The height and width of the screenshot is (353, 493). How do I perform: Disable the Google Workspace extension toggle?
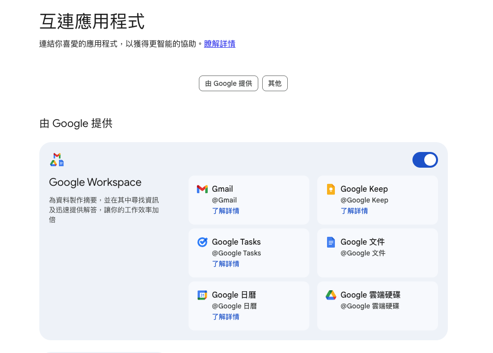click(x=425, y=160)
